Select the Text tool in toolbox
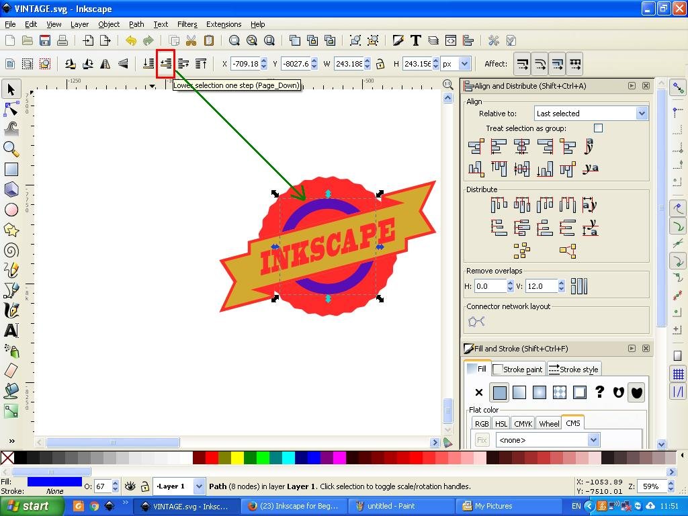 coord(11,331)
